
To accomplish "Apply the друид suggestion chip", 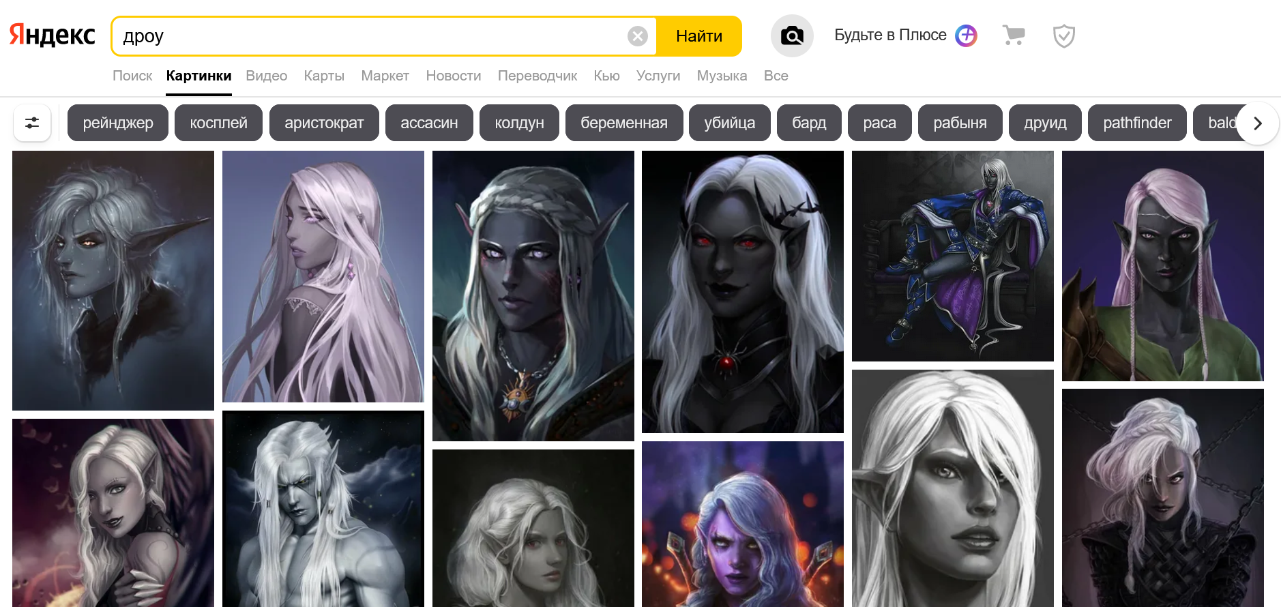I will (x=1045, y=123).
